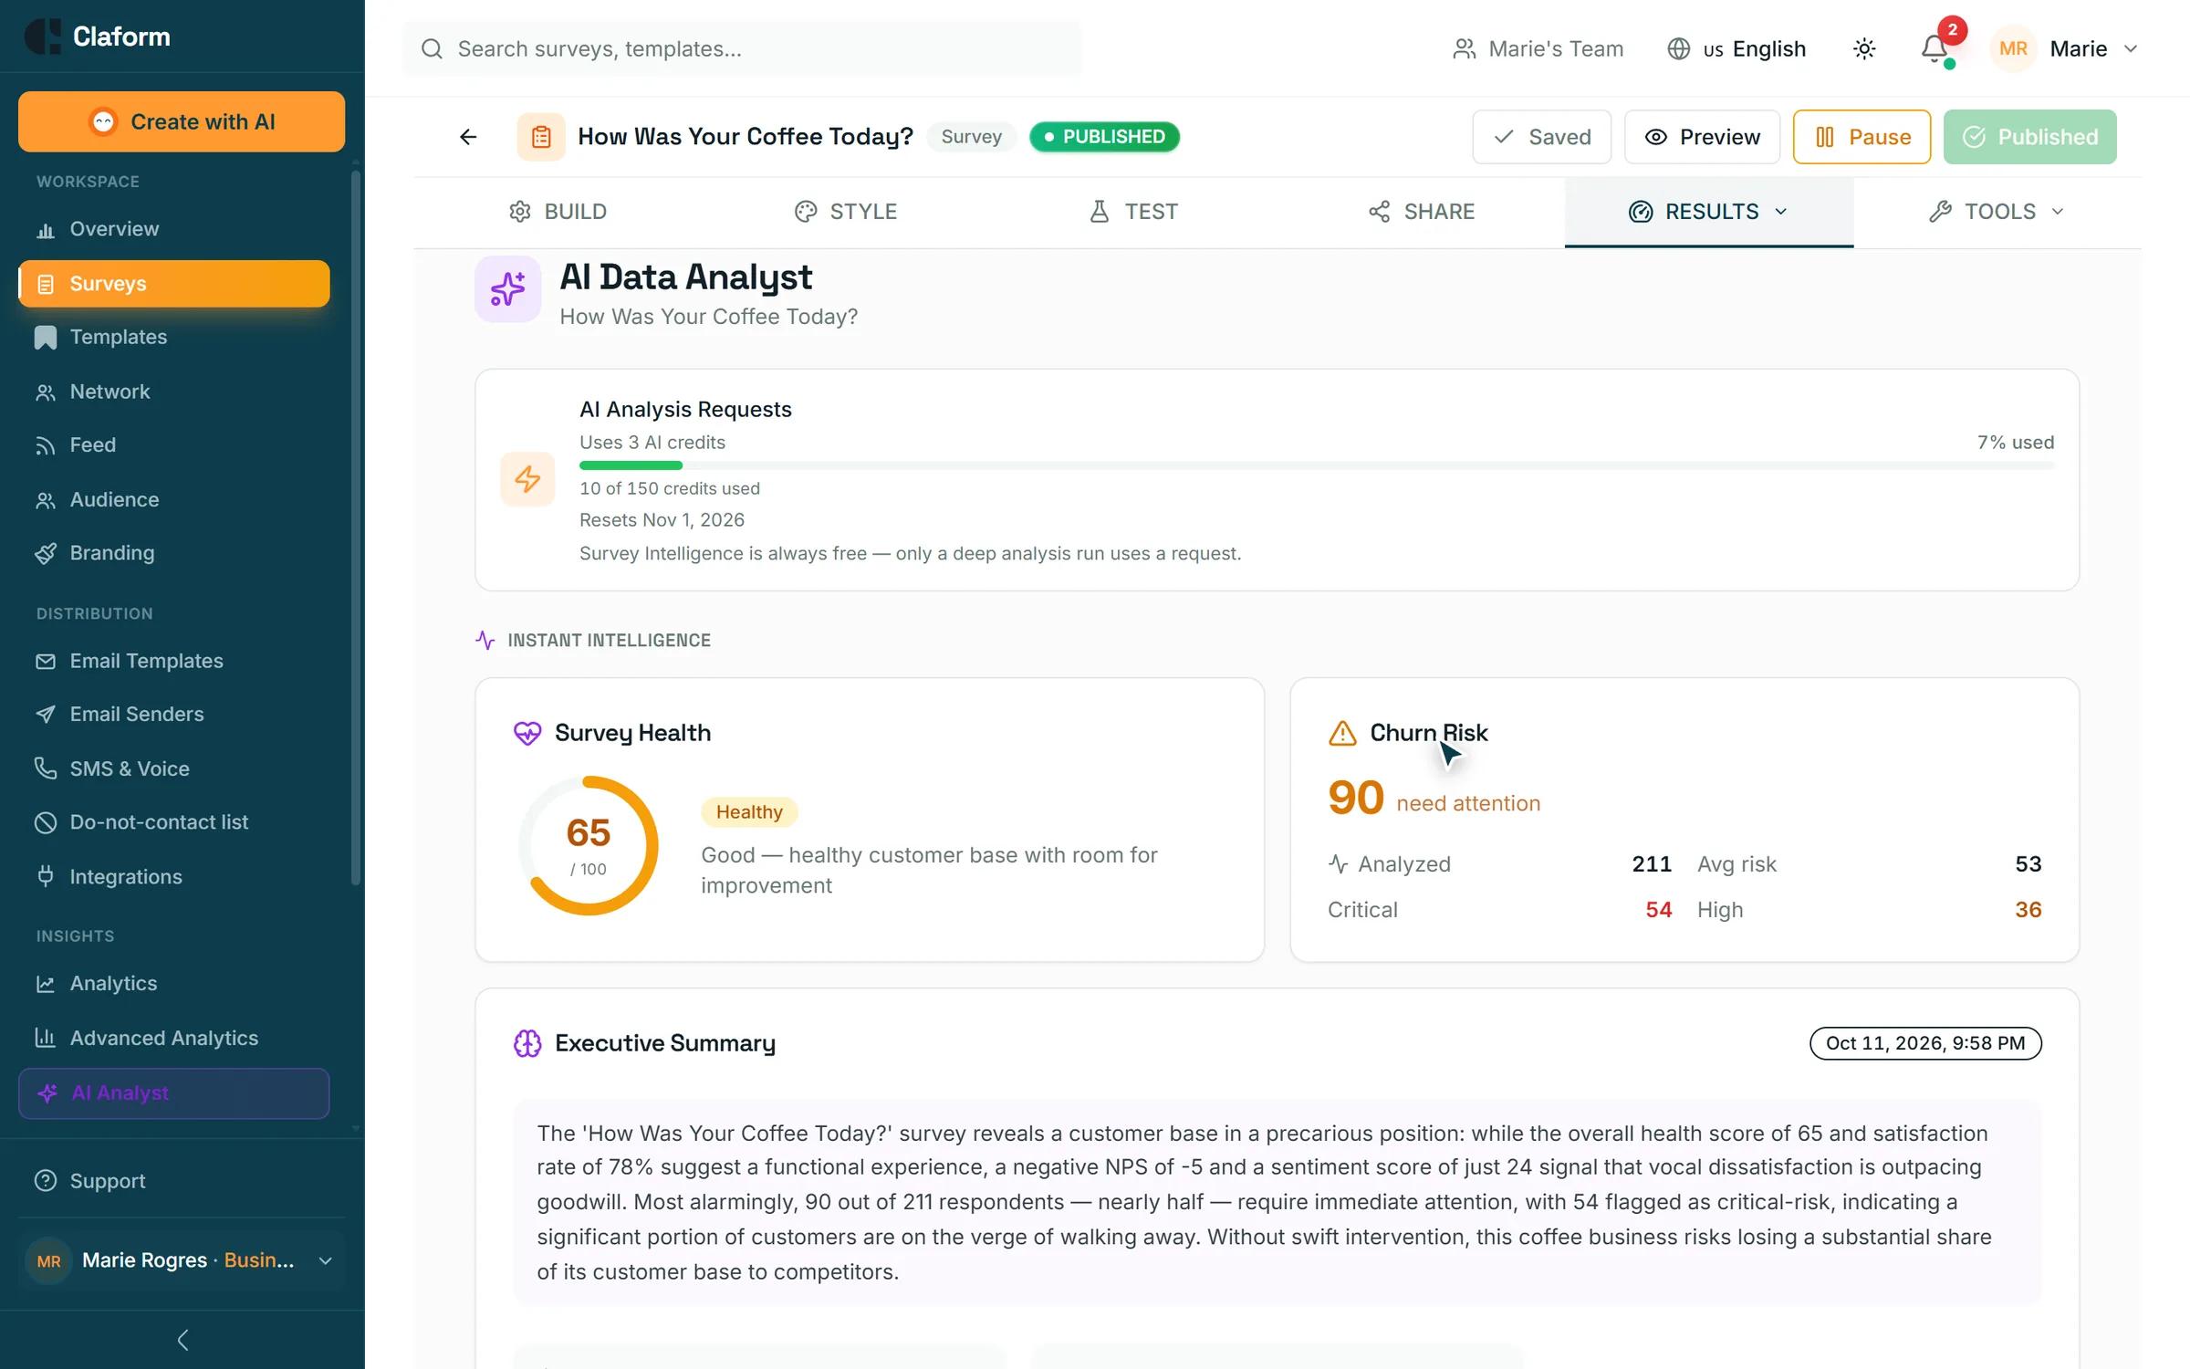Click the Healthy status tag
The width and height of the screenshot is (2190, 1369).
pyautogui.click(x=749, y=812)
